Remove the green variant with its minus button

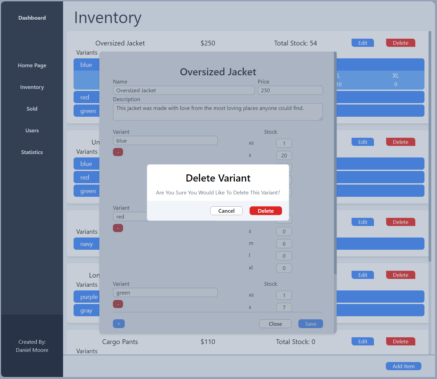coord(118,304)
